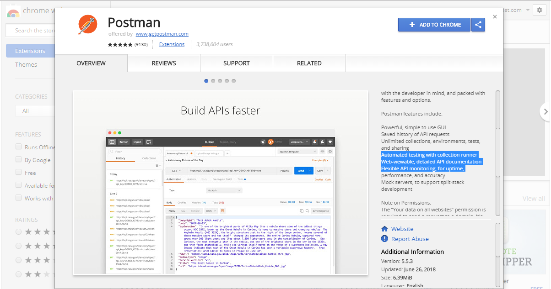Toggle the Free feature checkbox
The image size is (551, 289).
(x=19, y=173)
